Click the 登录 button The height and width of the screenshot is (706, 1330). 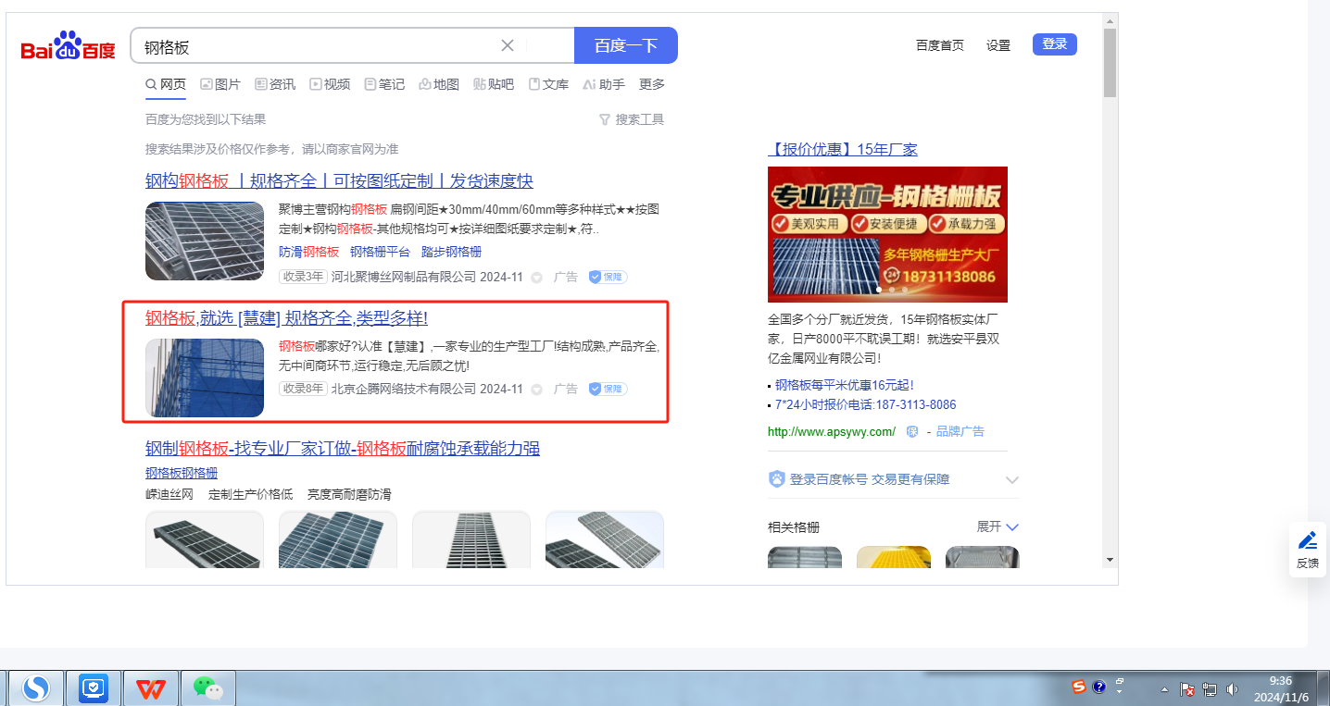pyautogui.click(x=1055, y=44)
